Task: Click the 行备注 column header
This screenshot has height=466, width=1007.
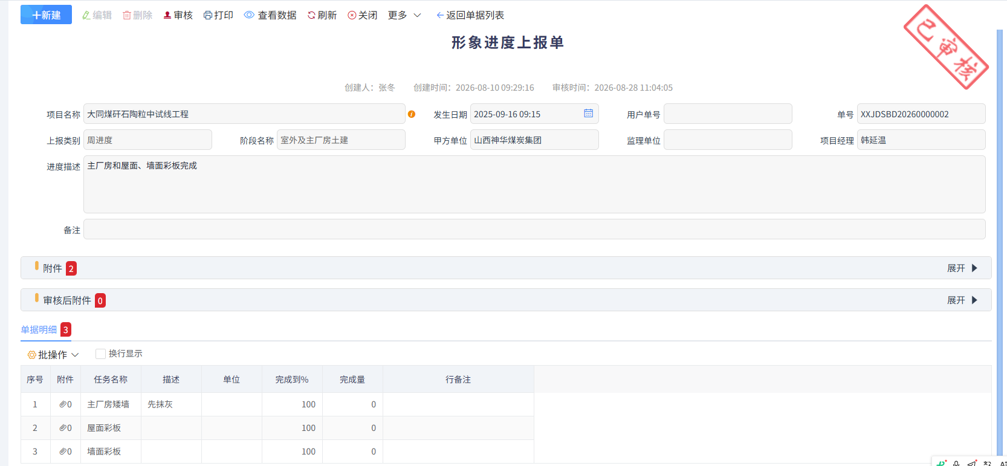Action: click(x=458, y=379)
